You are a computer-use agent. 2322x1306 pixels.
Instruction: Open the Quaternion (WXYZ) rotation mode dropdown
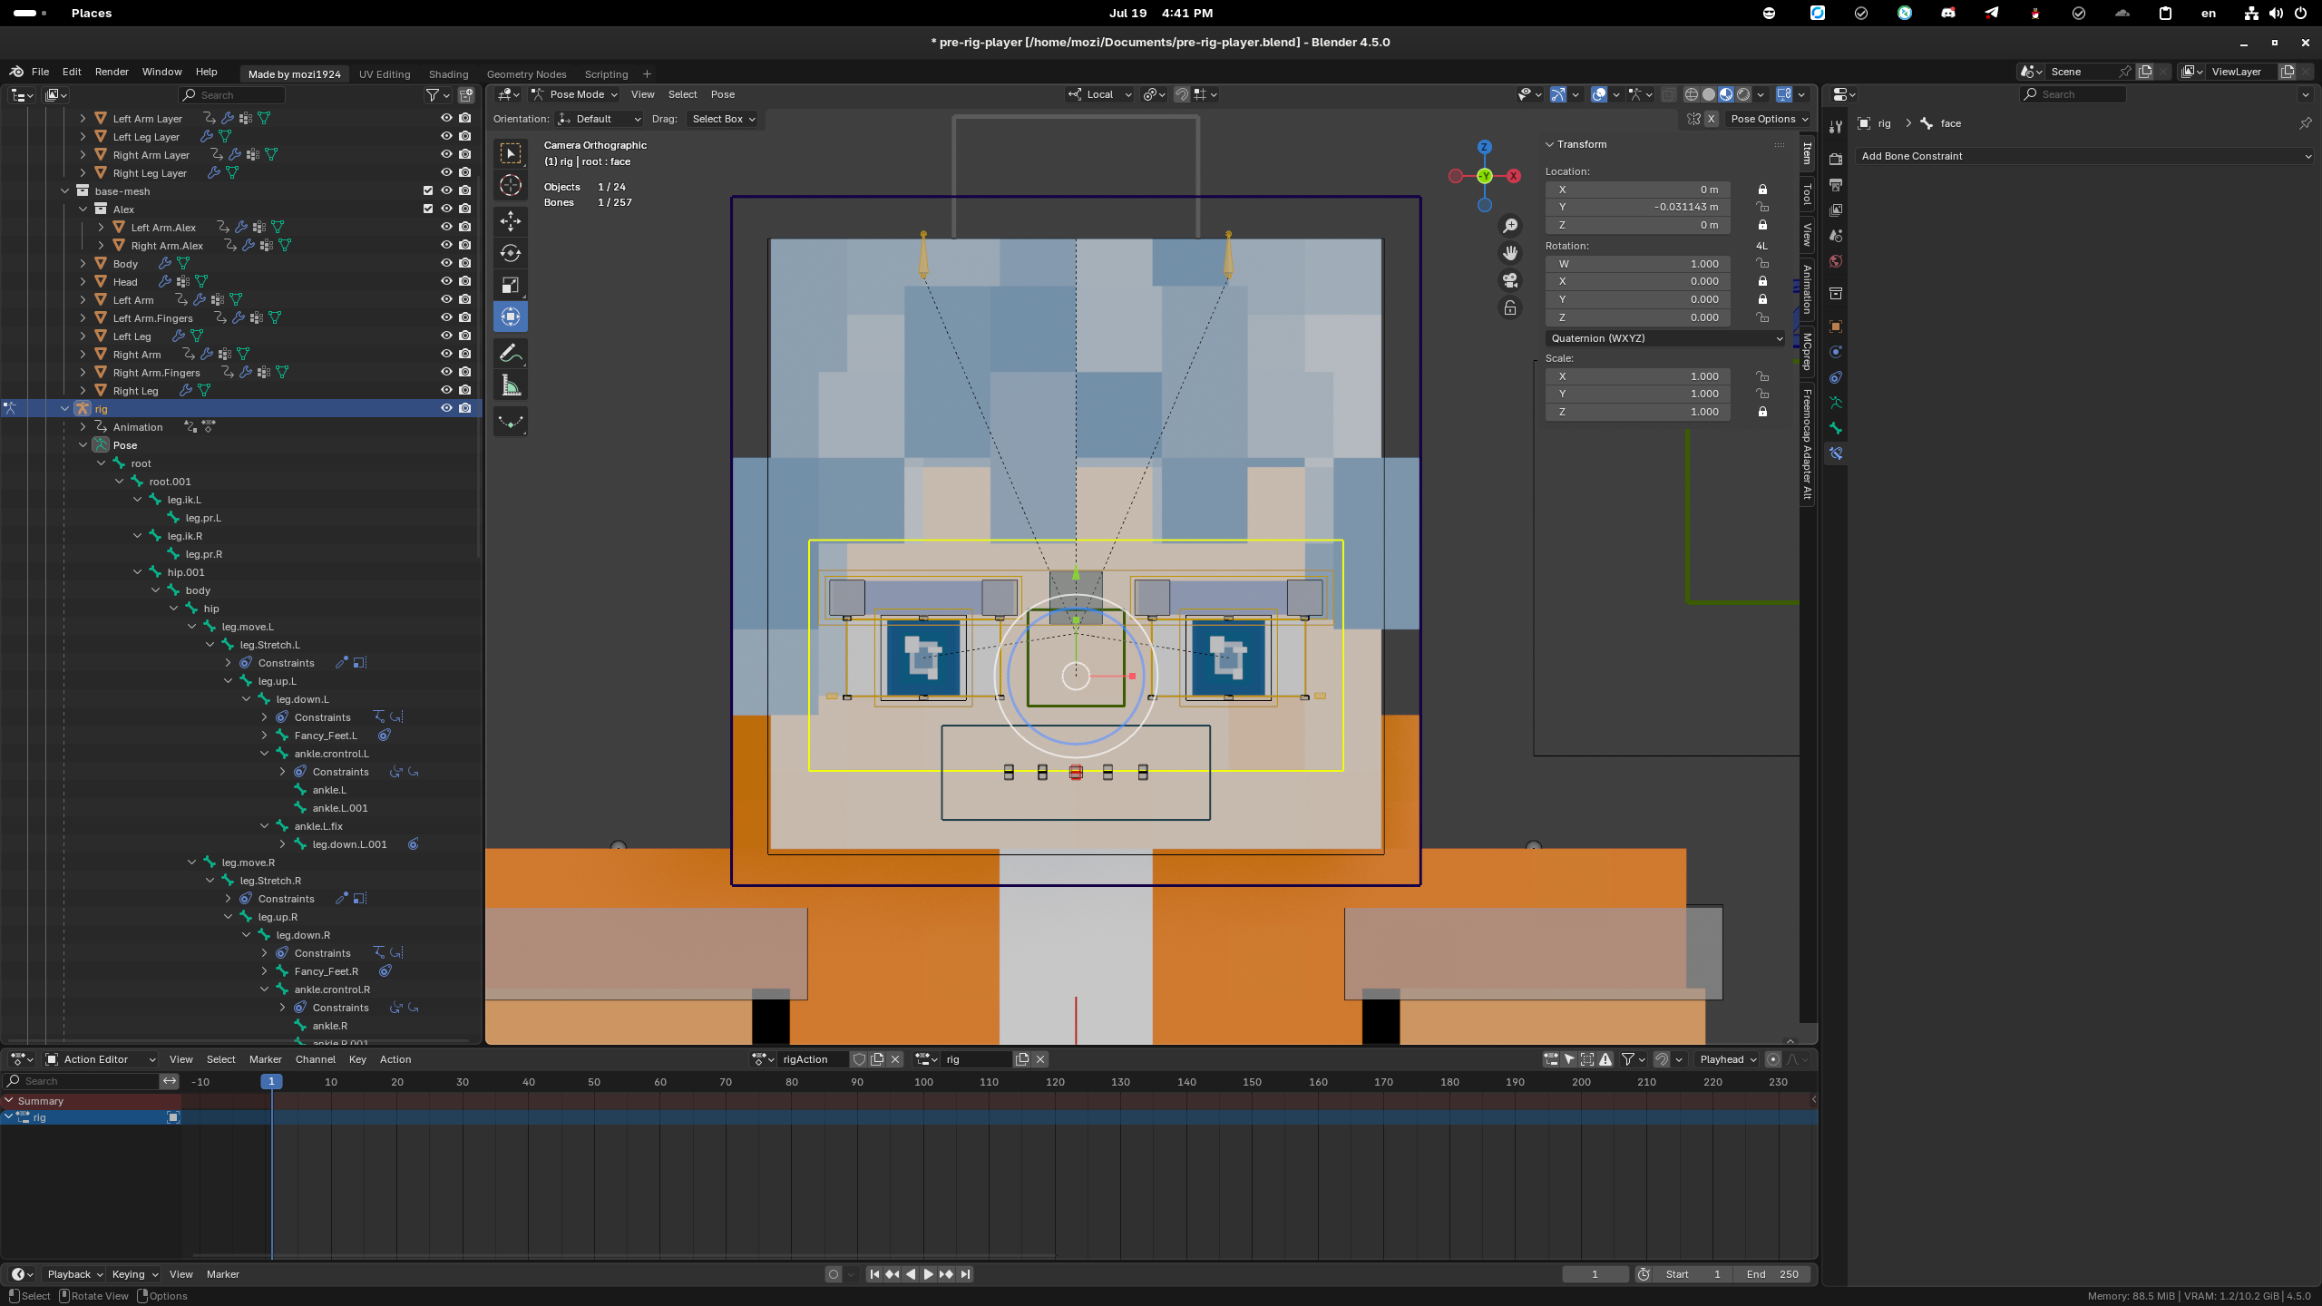click(1664, 338)
